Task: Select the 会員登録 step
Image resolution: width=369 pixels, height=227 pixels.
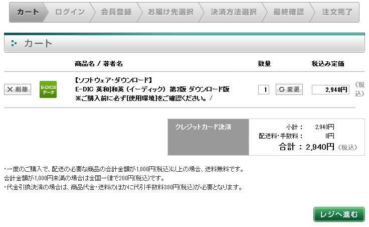Action: pos(116,12)
